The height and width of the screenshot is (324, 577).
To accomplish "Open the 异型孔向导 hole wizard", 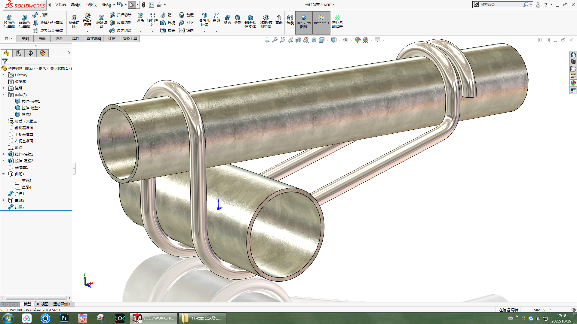I will click(87, 20).
